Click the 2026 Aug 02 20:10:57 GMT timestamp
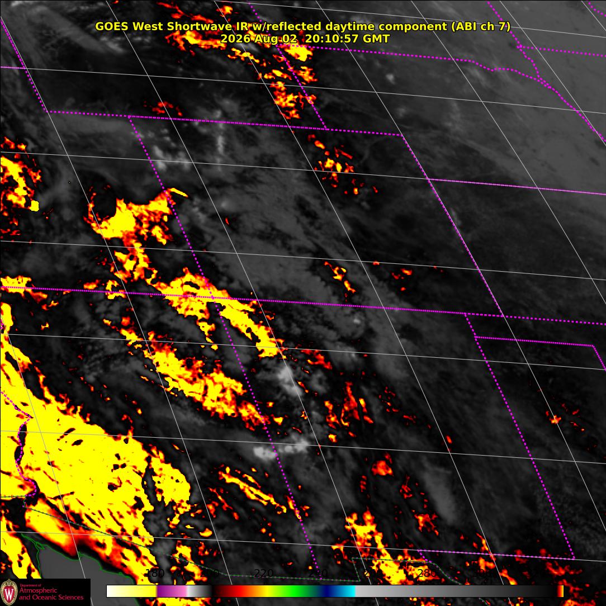 [305, 39]
